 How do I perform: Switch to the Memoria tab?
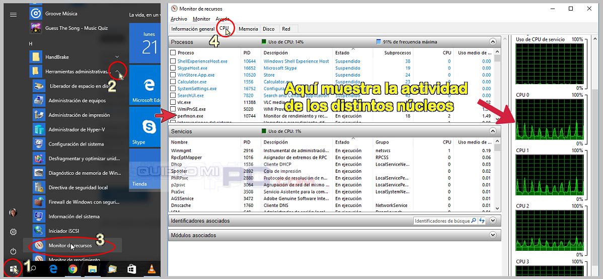(x=248, y=29)
